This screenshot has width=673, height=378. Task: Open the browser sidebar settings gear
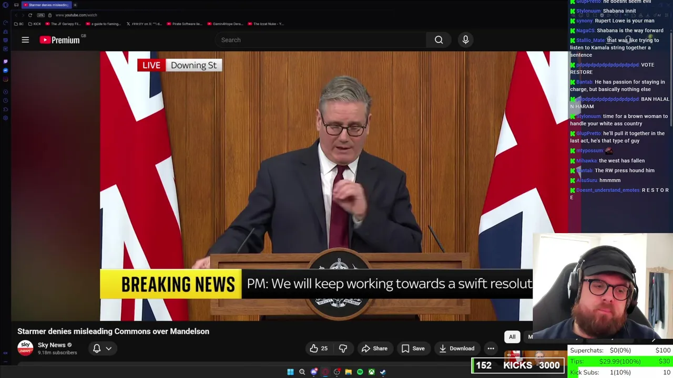tap(5, 119)
